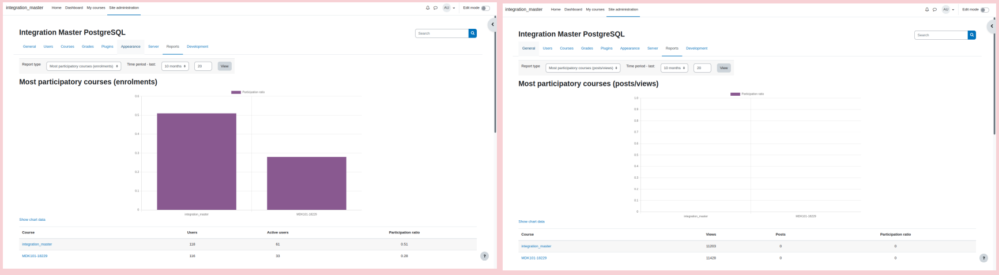Open integration_master course link in right table
Screen dimensions: 999x275
(536, 246)
